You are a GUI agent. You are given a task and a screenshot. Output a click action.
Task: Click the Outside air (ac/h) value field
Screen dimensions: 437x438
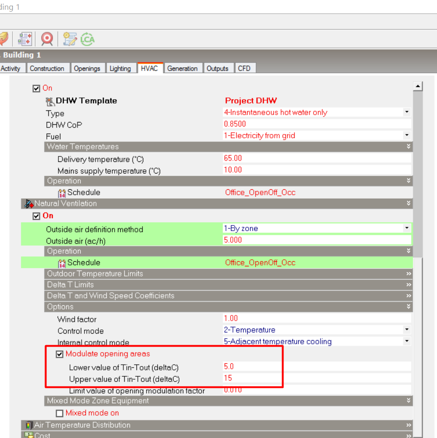[x=317, y=240]
